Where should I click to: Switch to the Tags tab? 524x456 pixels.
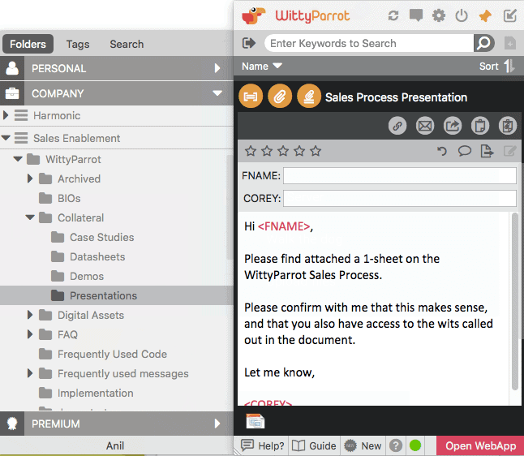pos(78,44)
